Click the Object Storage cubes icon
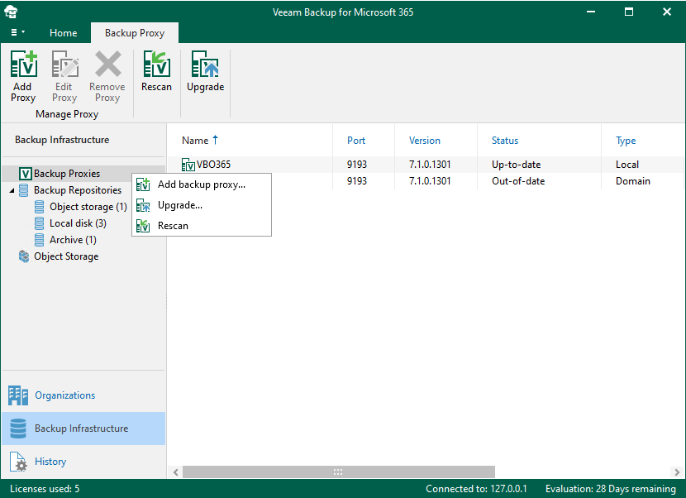The image size is (686, 498). [x=24, y=256]
